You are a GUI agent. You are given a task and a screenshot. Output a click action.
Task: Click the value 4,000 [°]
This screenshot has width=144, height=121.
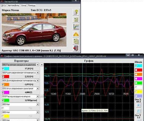(x=29, y=92)
